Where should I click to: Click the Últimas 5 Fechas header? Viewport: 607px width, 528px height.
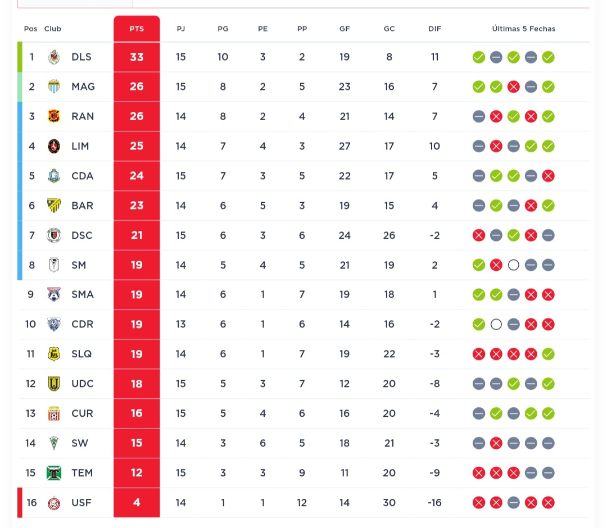coord(523,29)
